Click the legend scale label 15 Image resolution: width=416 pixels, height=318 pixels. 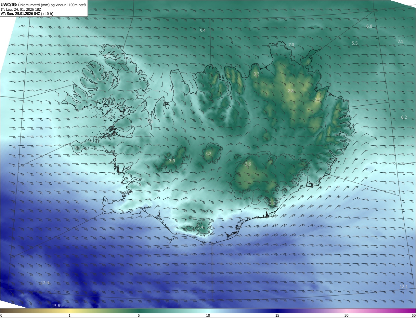277,315
